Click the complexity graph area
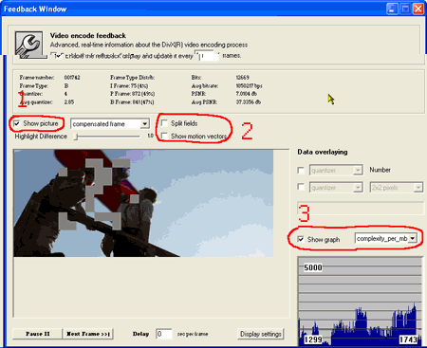427x348 pixels. pos(360,301)
